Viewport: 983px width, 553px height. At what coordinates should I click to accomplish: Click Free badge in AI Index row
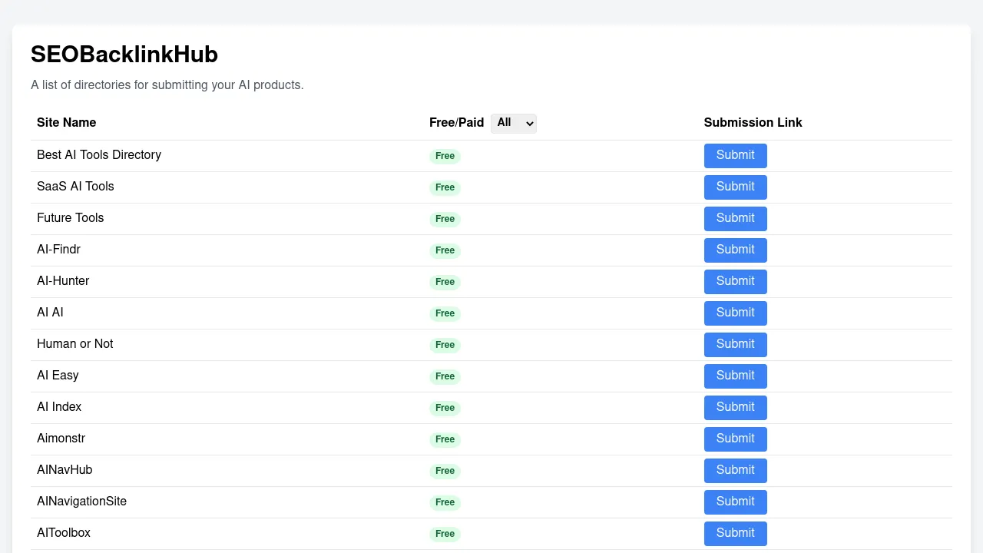pos(445,408)
